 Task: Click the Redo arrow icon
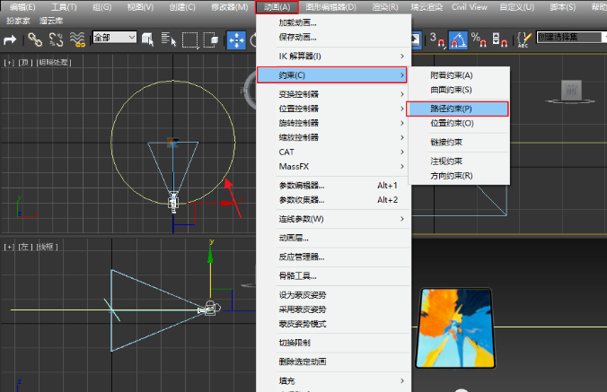pos(11,39)
